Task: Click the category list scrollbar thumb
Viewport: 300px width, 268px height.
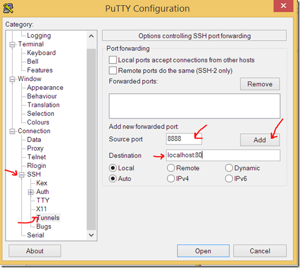Action: [91, 139]
